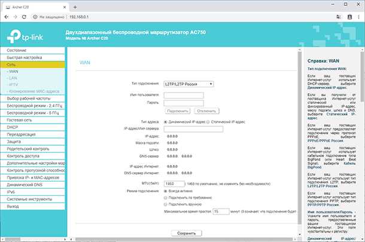Click the MTU size field
The height and width of the screenshot is (242, 365).
(174, 183)
